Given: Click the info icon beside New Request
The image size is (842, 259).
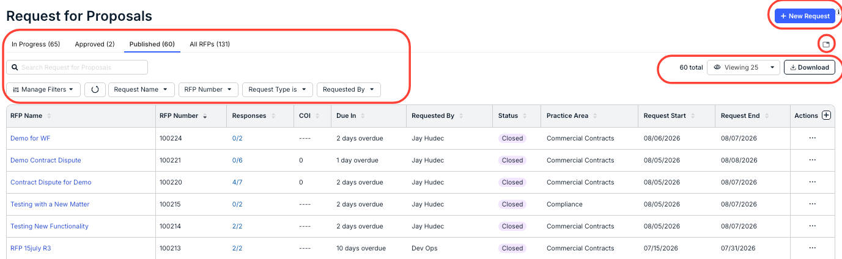Looking at the screenshot, I should pos(838,12).
